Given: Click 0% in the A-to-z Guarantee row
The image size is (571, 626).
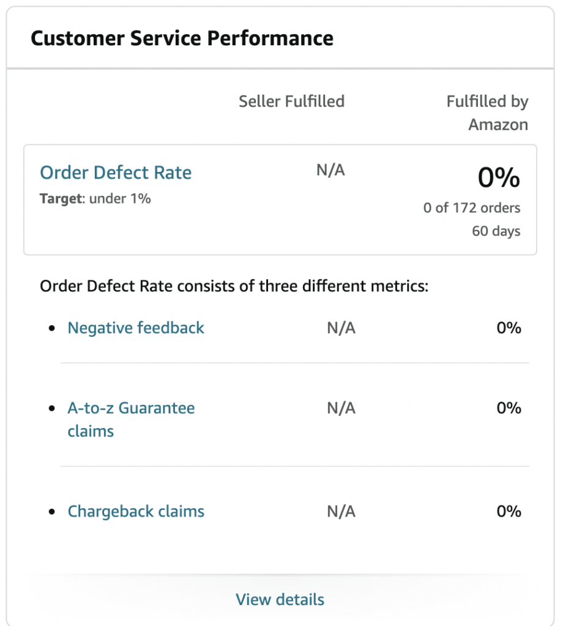Looking at the screenshot, I should click(509, 408).
